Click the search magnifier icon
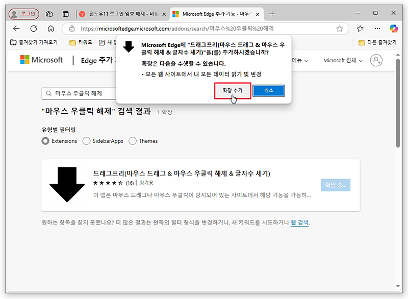This screenshot has width=408, height=299. pos(48,93)
